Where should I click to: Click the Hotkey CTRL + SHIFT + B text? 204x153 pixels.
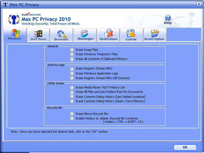tap(123, 122)
